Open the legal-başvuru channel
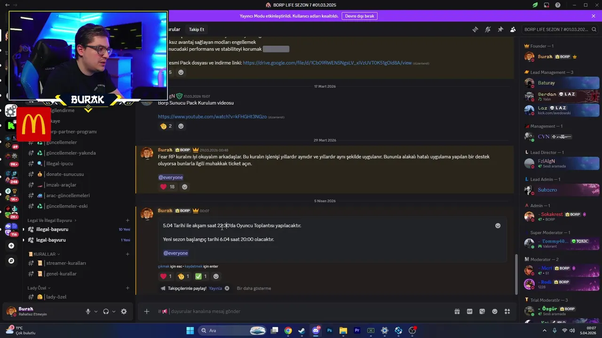The width and height of the screenshot is (602, 338). 79,240
